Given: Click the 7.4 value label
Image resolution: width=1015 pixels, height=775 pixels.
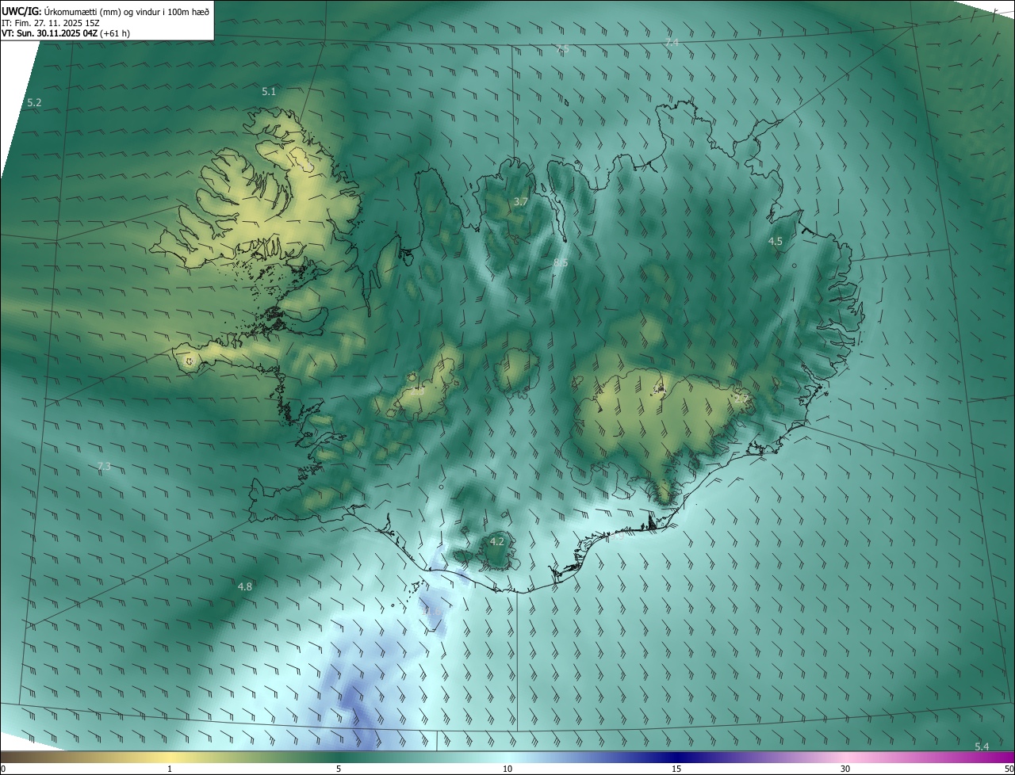Looking at the screenshot, I should click(x=672, y=42).
